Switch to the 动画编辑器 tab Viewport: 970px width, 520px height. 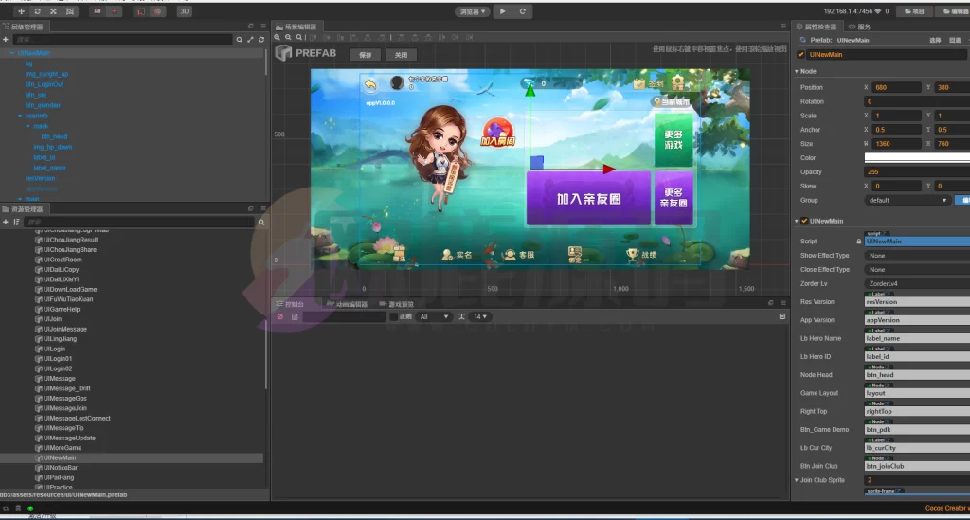click(345, 304)
